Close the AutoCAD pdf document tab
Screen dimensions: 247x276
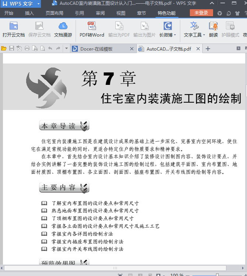pyautogui.click(x=198, y=49)
